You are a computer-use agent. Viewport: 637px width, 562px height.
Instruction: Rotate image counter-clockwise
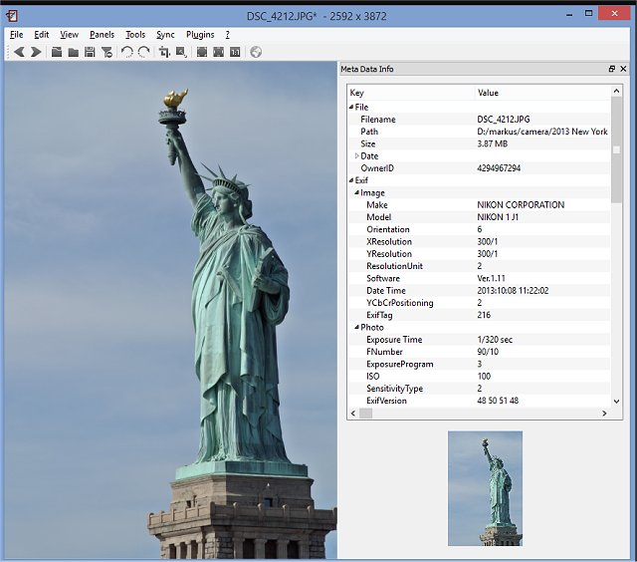pyautogui.click(x=126, y=52)
